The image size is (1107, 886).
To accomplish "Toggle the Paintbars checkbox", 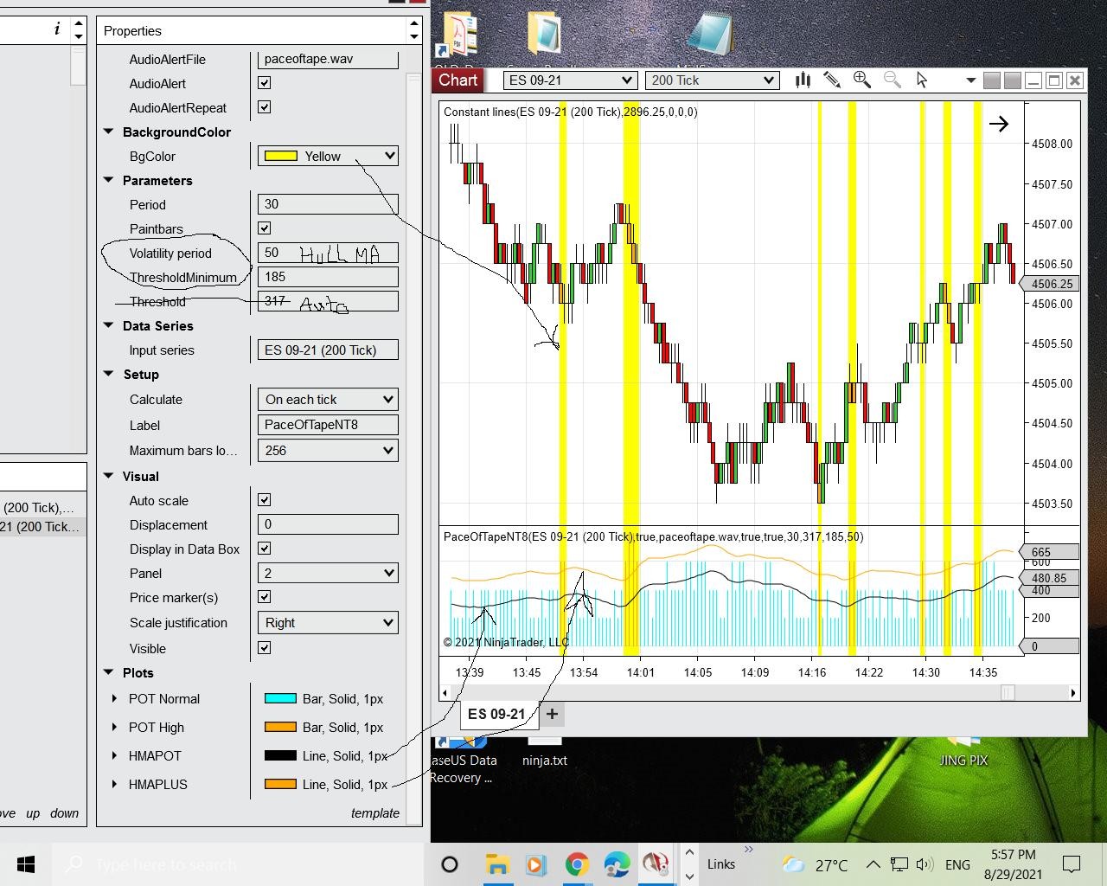I will 265,228.
